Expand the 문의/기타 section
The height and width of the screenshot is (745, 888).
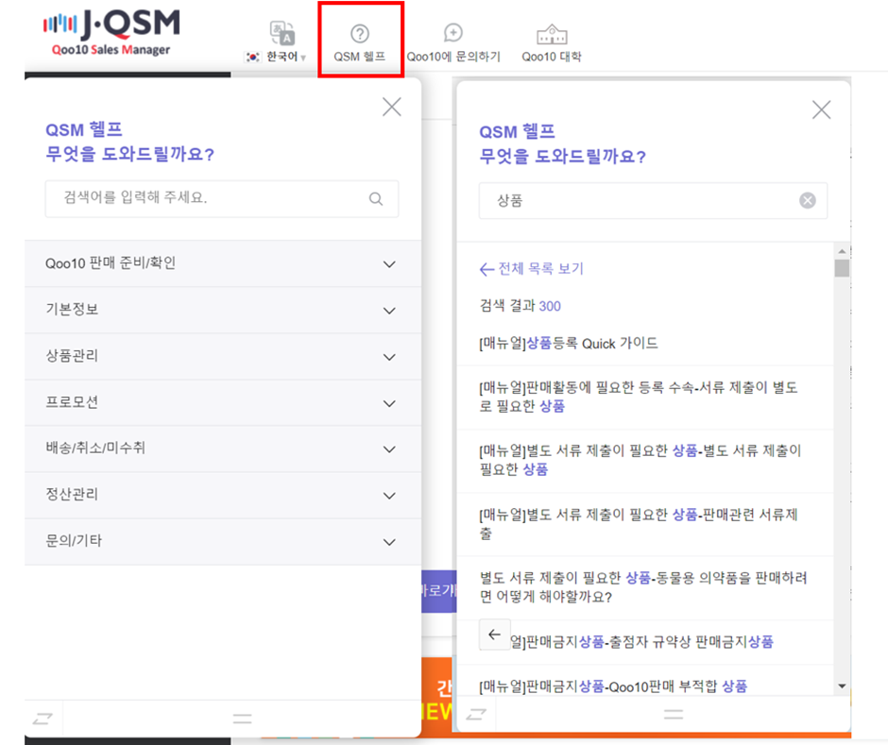click(x=223, y=542)
